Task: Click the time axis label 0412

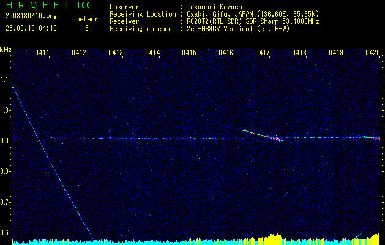Action: pyautogui.click(x=79, y=52)
